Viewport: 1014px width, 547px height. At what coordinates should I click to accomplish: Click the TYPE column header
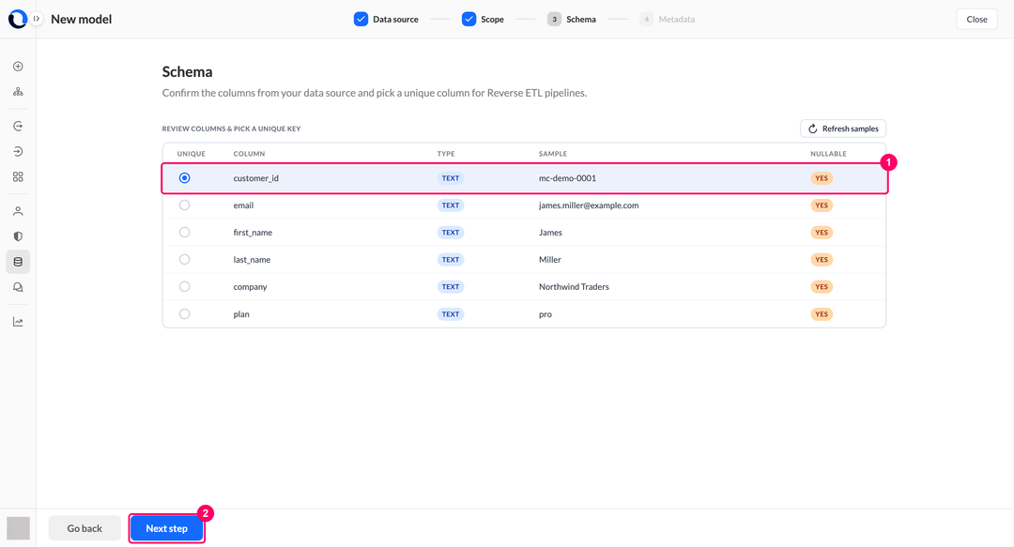point(446,154)
